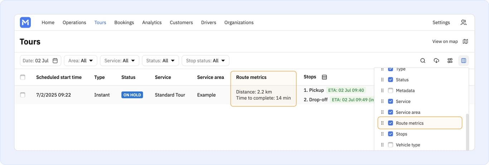Uncheck the Status column checkbox

(391, 80)
